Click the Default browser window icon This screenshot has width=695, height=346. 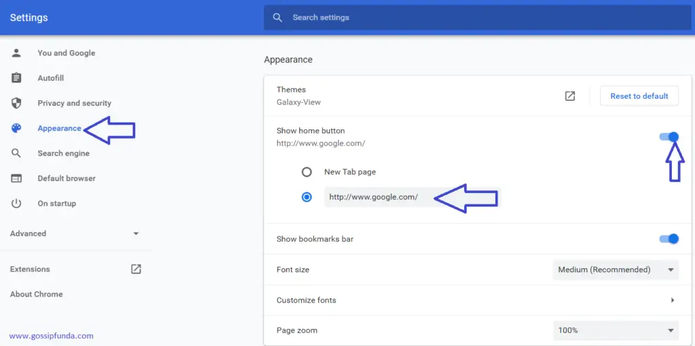tap(16, 178)
